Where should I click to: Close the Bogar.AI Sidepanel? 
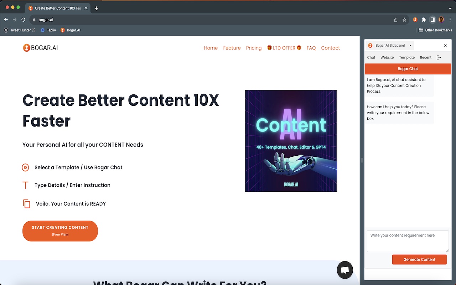[445, 46]
